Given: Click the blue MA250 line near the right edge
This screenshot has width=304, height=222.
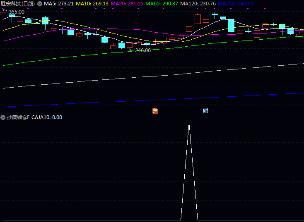Looking at the screenshot, I should (290, 94).
